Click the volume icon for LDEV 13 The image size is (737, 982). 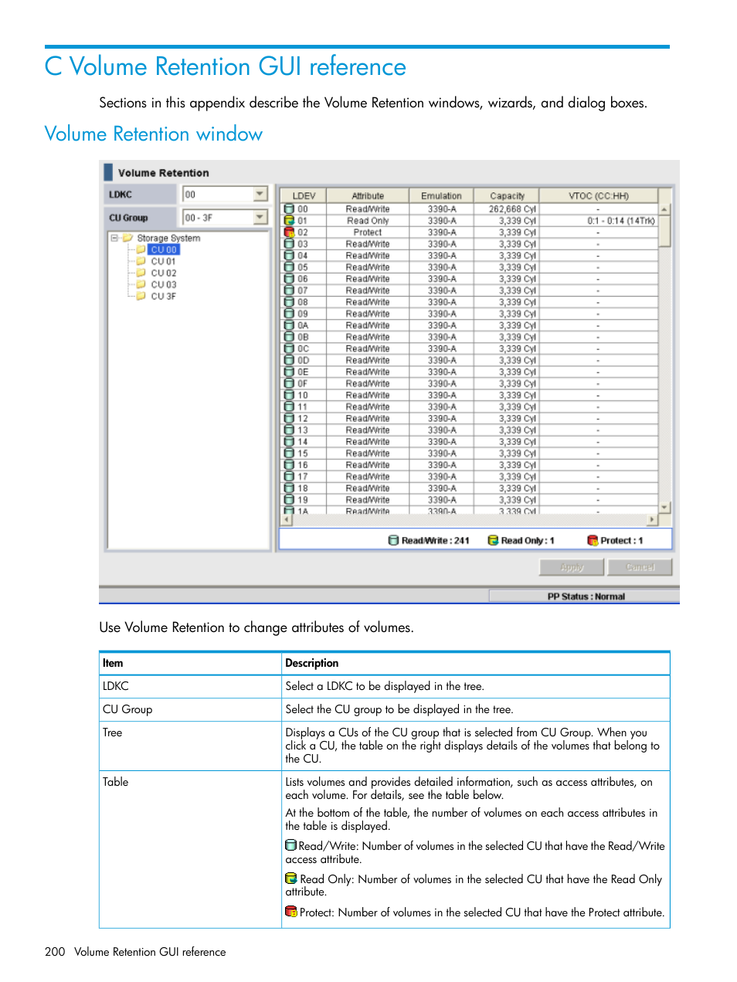289,430
